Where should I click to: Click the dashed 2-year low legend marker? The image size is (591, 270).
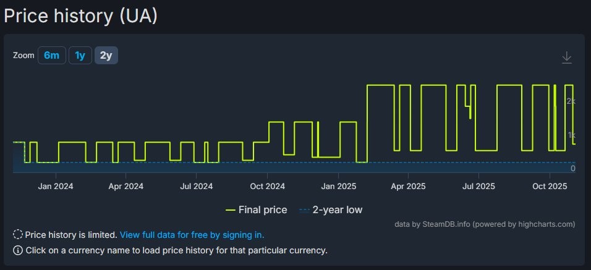point(304,210)
